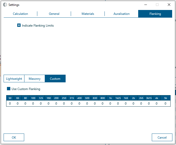Image resolution: width=176 pixels, height=145 pixels.
Task: Edit the value under 315 Hz
Action: 72,104
